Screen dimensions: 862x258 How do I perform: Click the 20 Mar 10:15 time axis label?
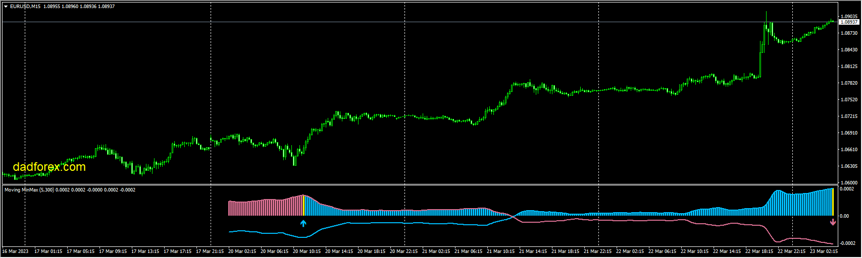[x=308, y=251]
